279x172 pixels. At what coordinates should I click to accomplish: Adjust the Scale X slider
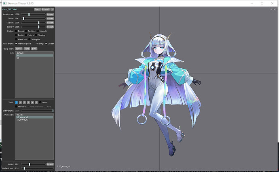click(33, 23)
